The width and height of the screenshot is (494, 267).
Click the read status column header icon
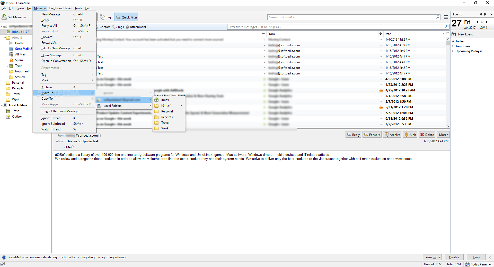[x=264, y=34]
